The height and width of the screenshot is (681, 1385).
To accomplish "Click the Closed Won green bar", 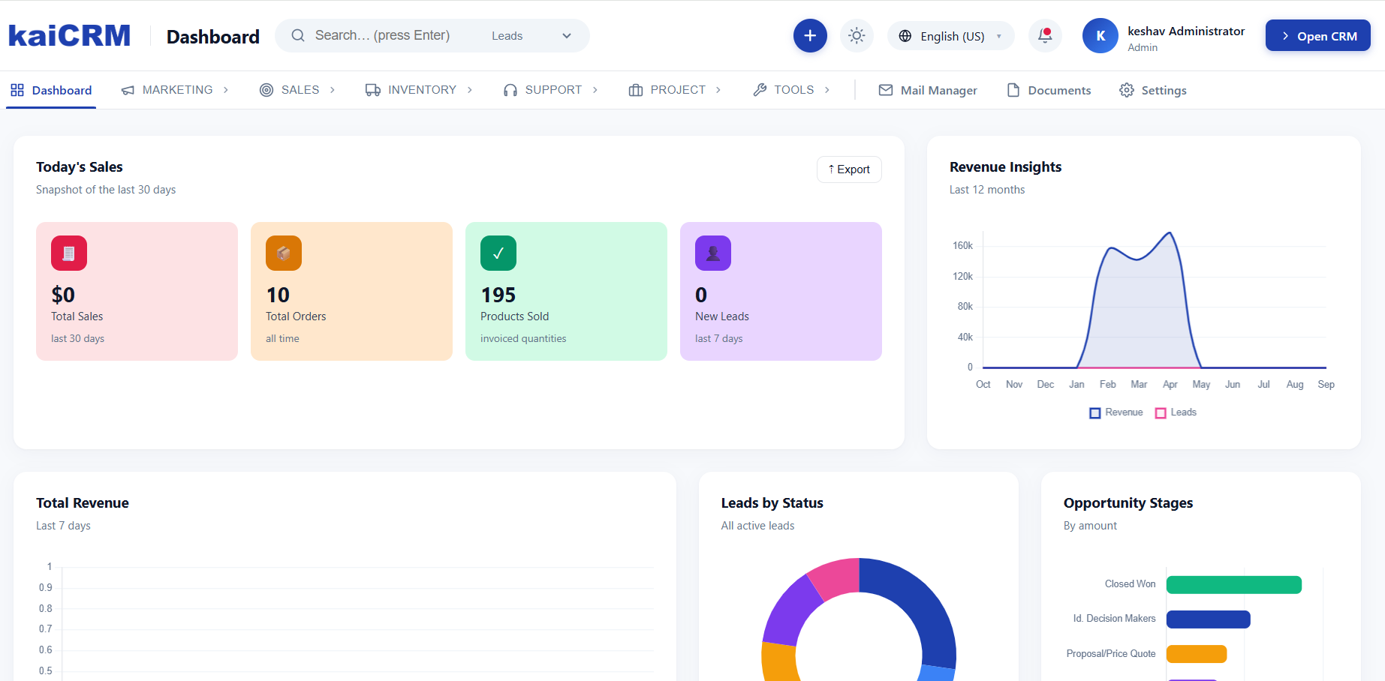I will 1234,585.
